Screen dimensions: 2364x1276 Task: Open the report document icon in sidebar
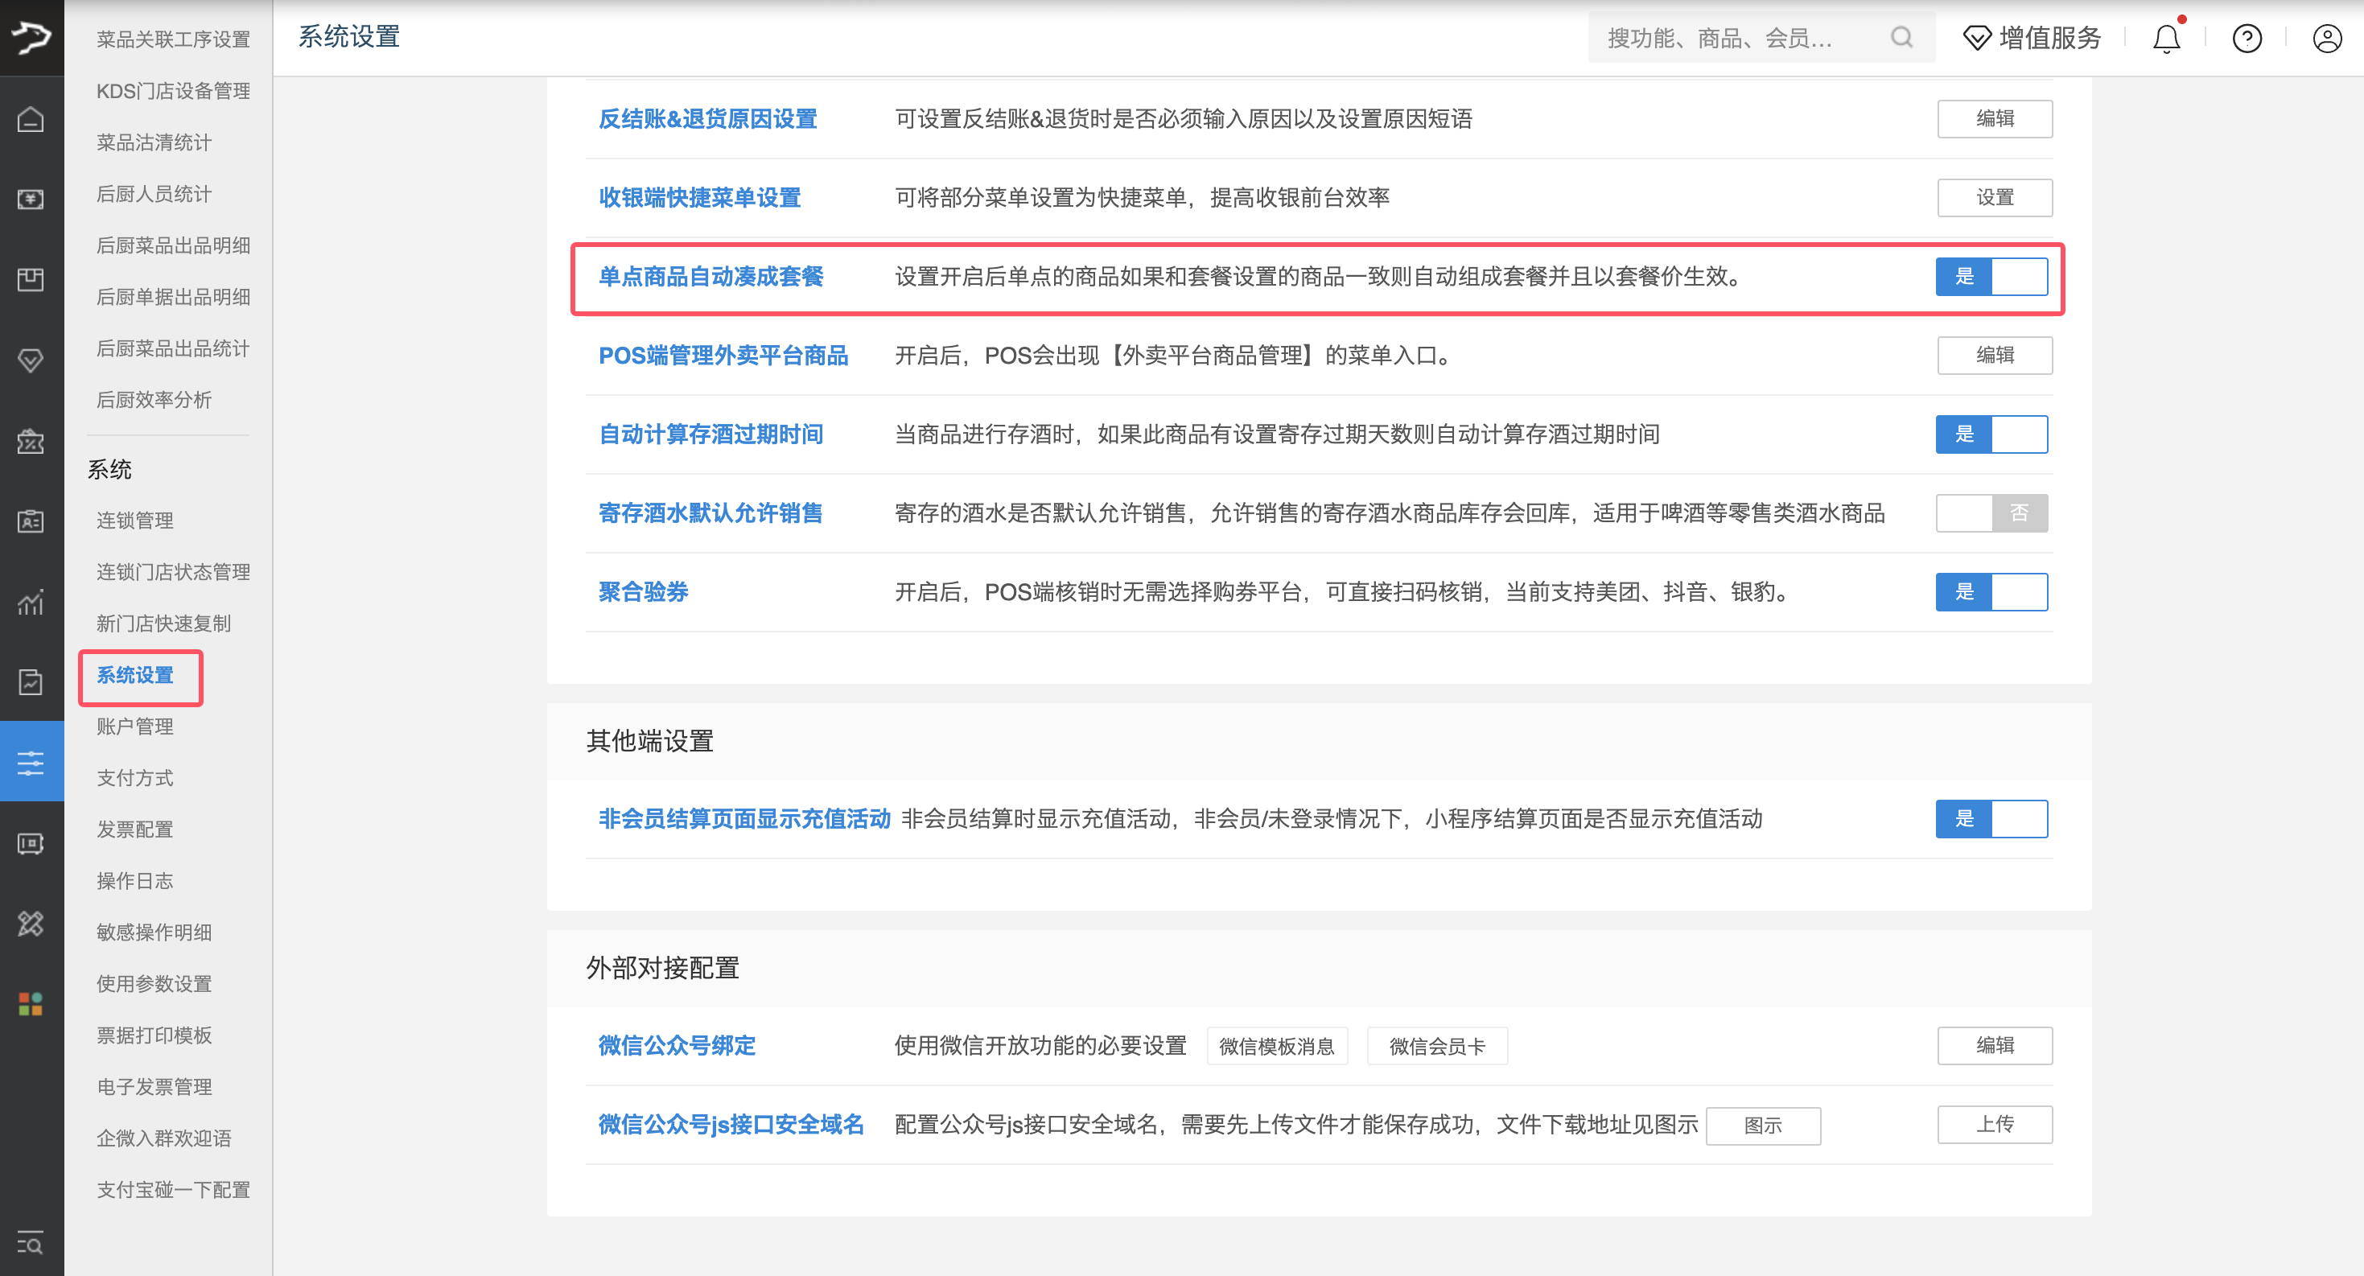pos(31,681)
